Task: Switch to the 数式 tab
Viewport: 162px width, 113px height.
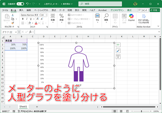Action: point(54,10)
